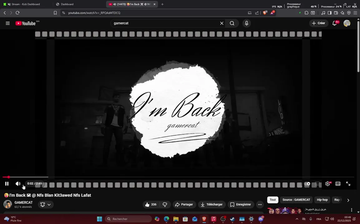Image resolution: width=360 pixels, height=224 pixels.
Task: Open a new browser tab
Action: pos(162,4)
